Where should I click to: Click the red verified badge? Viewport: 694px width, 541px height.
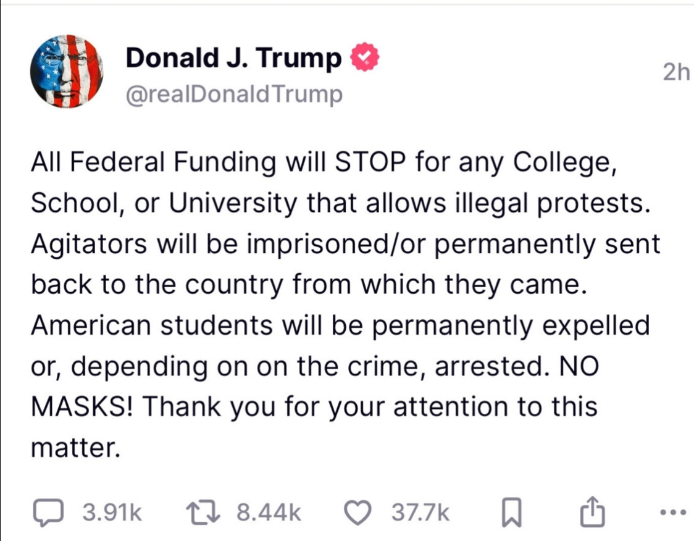point(364,58)
